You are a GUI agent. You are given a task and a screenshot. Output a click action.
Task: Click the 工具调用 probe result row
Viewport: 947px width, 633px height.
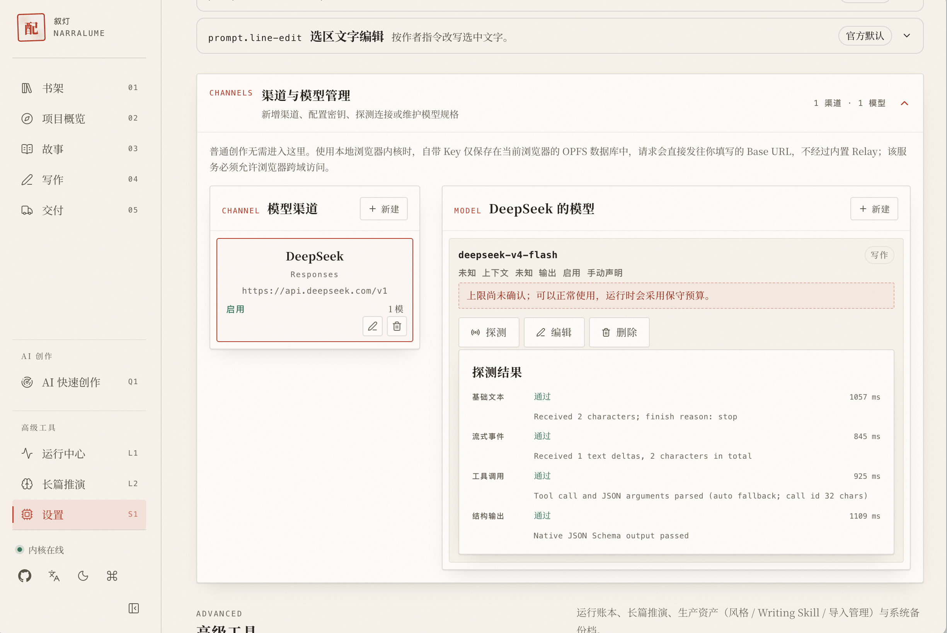676,486
